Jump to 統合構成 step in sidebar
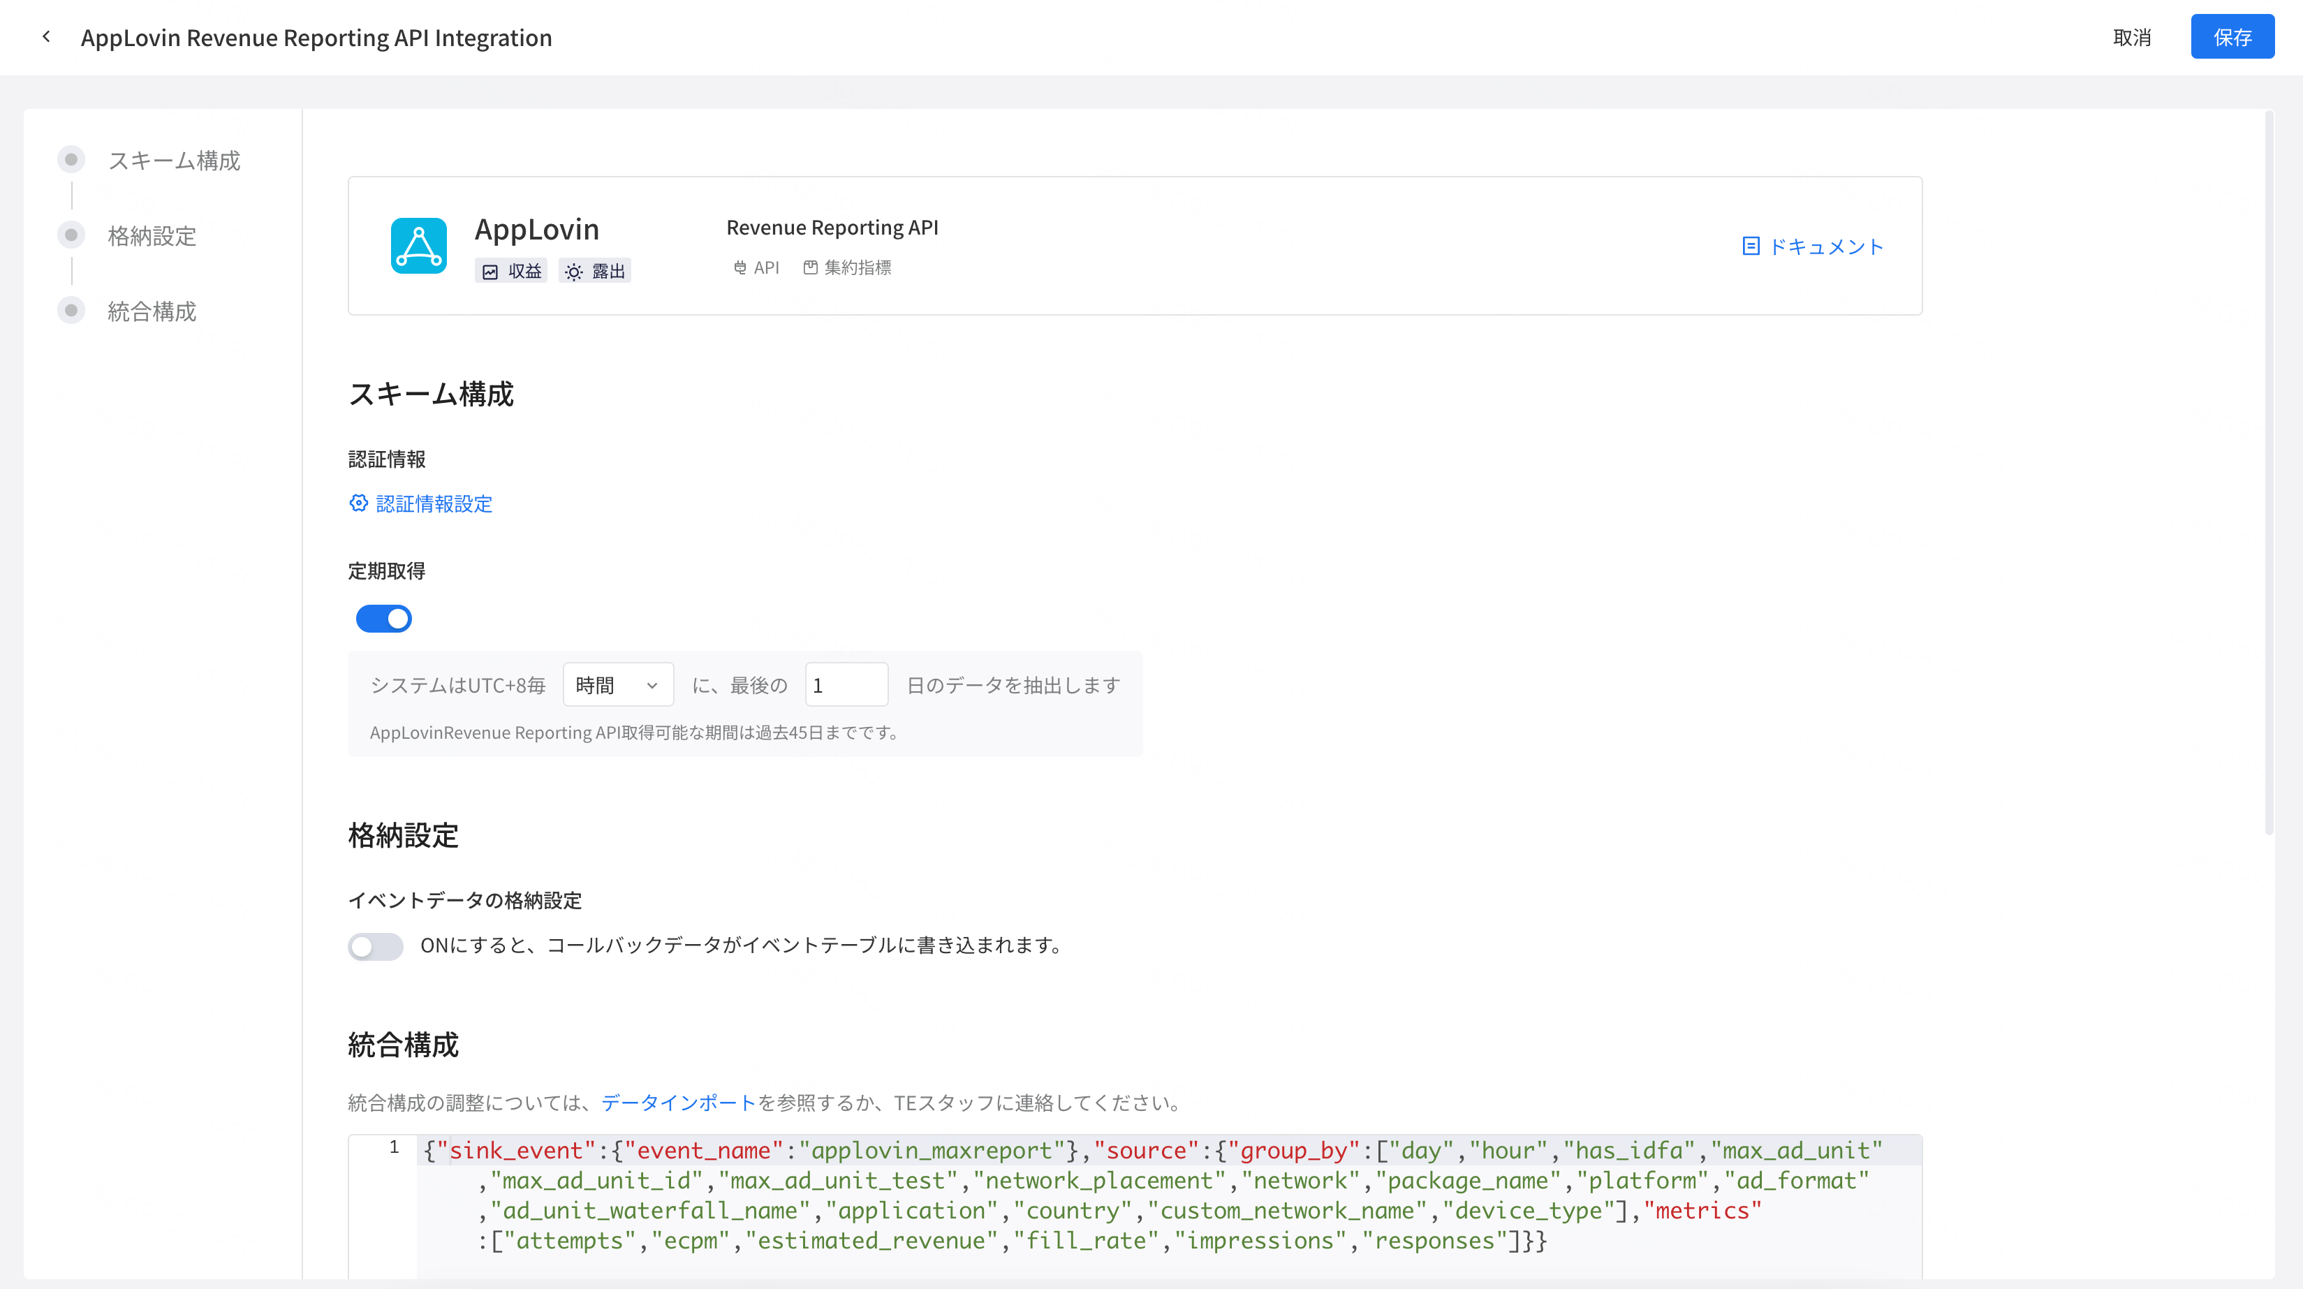The width and height of the screenshot is (2303, 1289). coord(152,311)
